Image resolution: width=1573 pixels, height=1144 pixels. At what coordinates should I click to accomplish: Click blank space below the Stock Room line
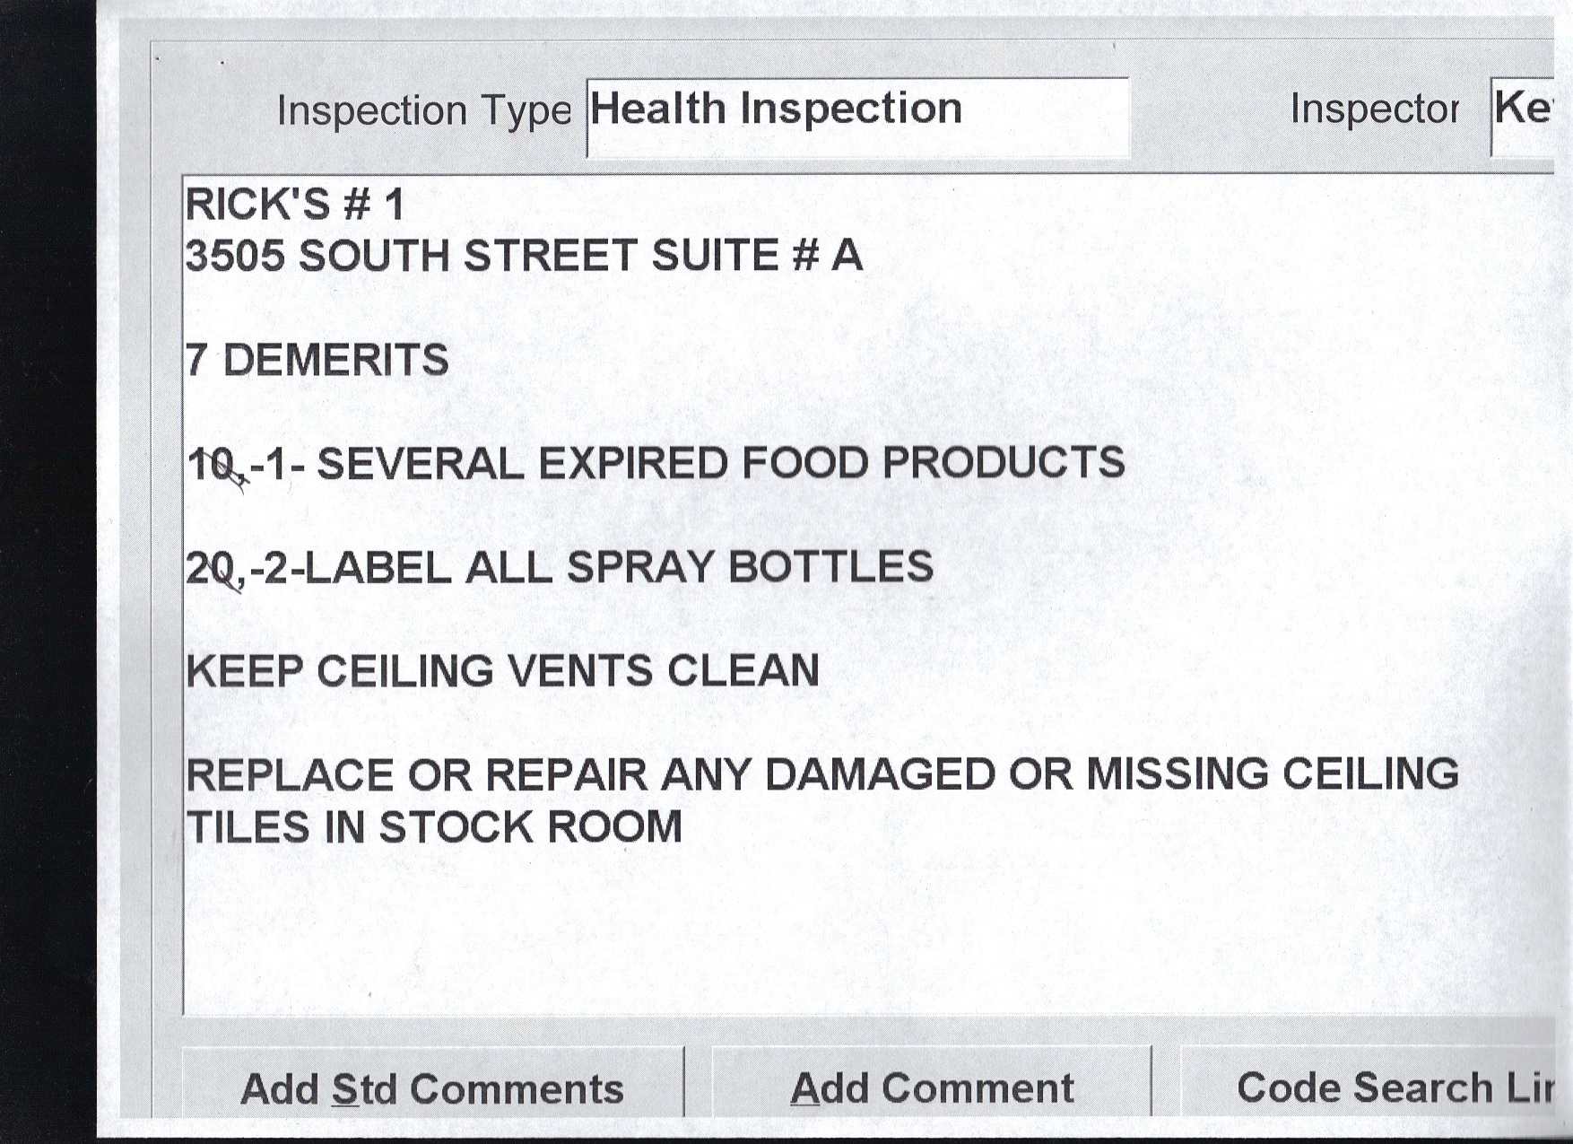tap(807, 933)
